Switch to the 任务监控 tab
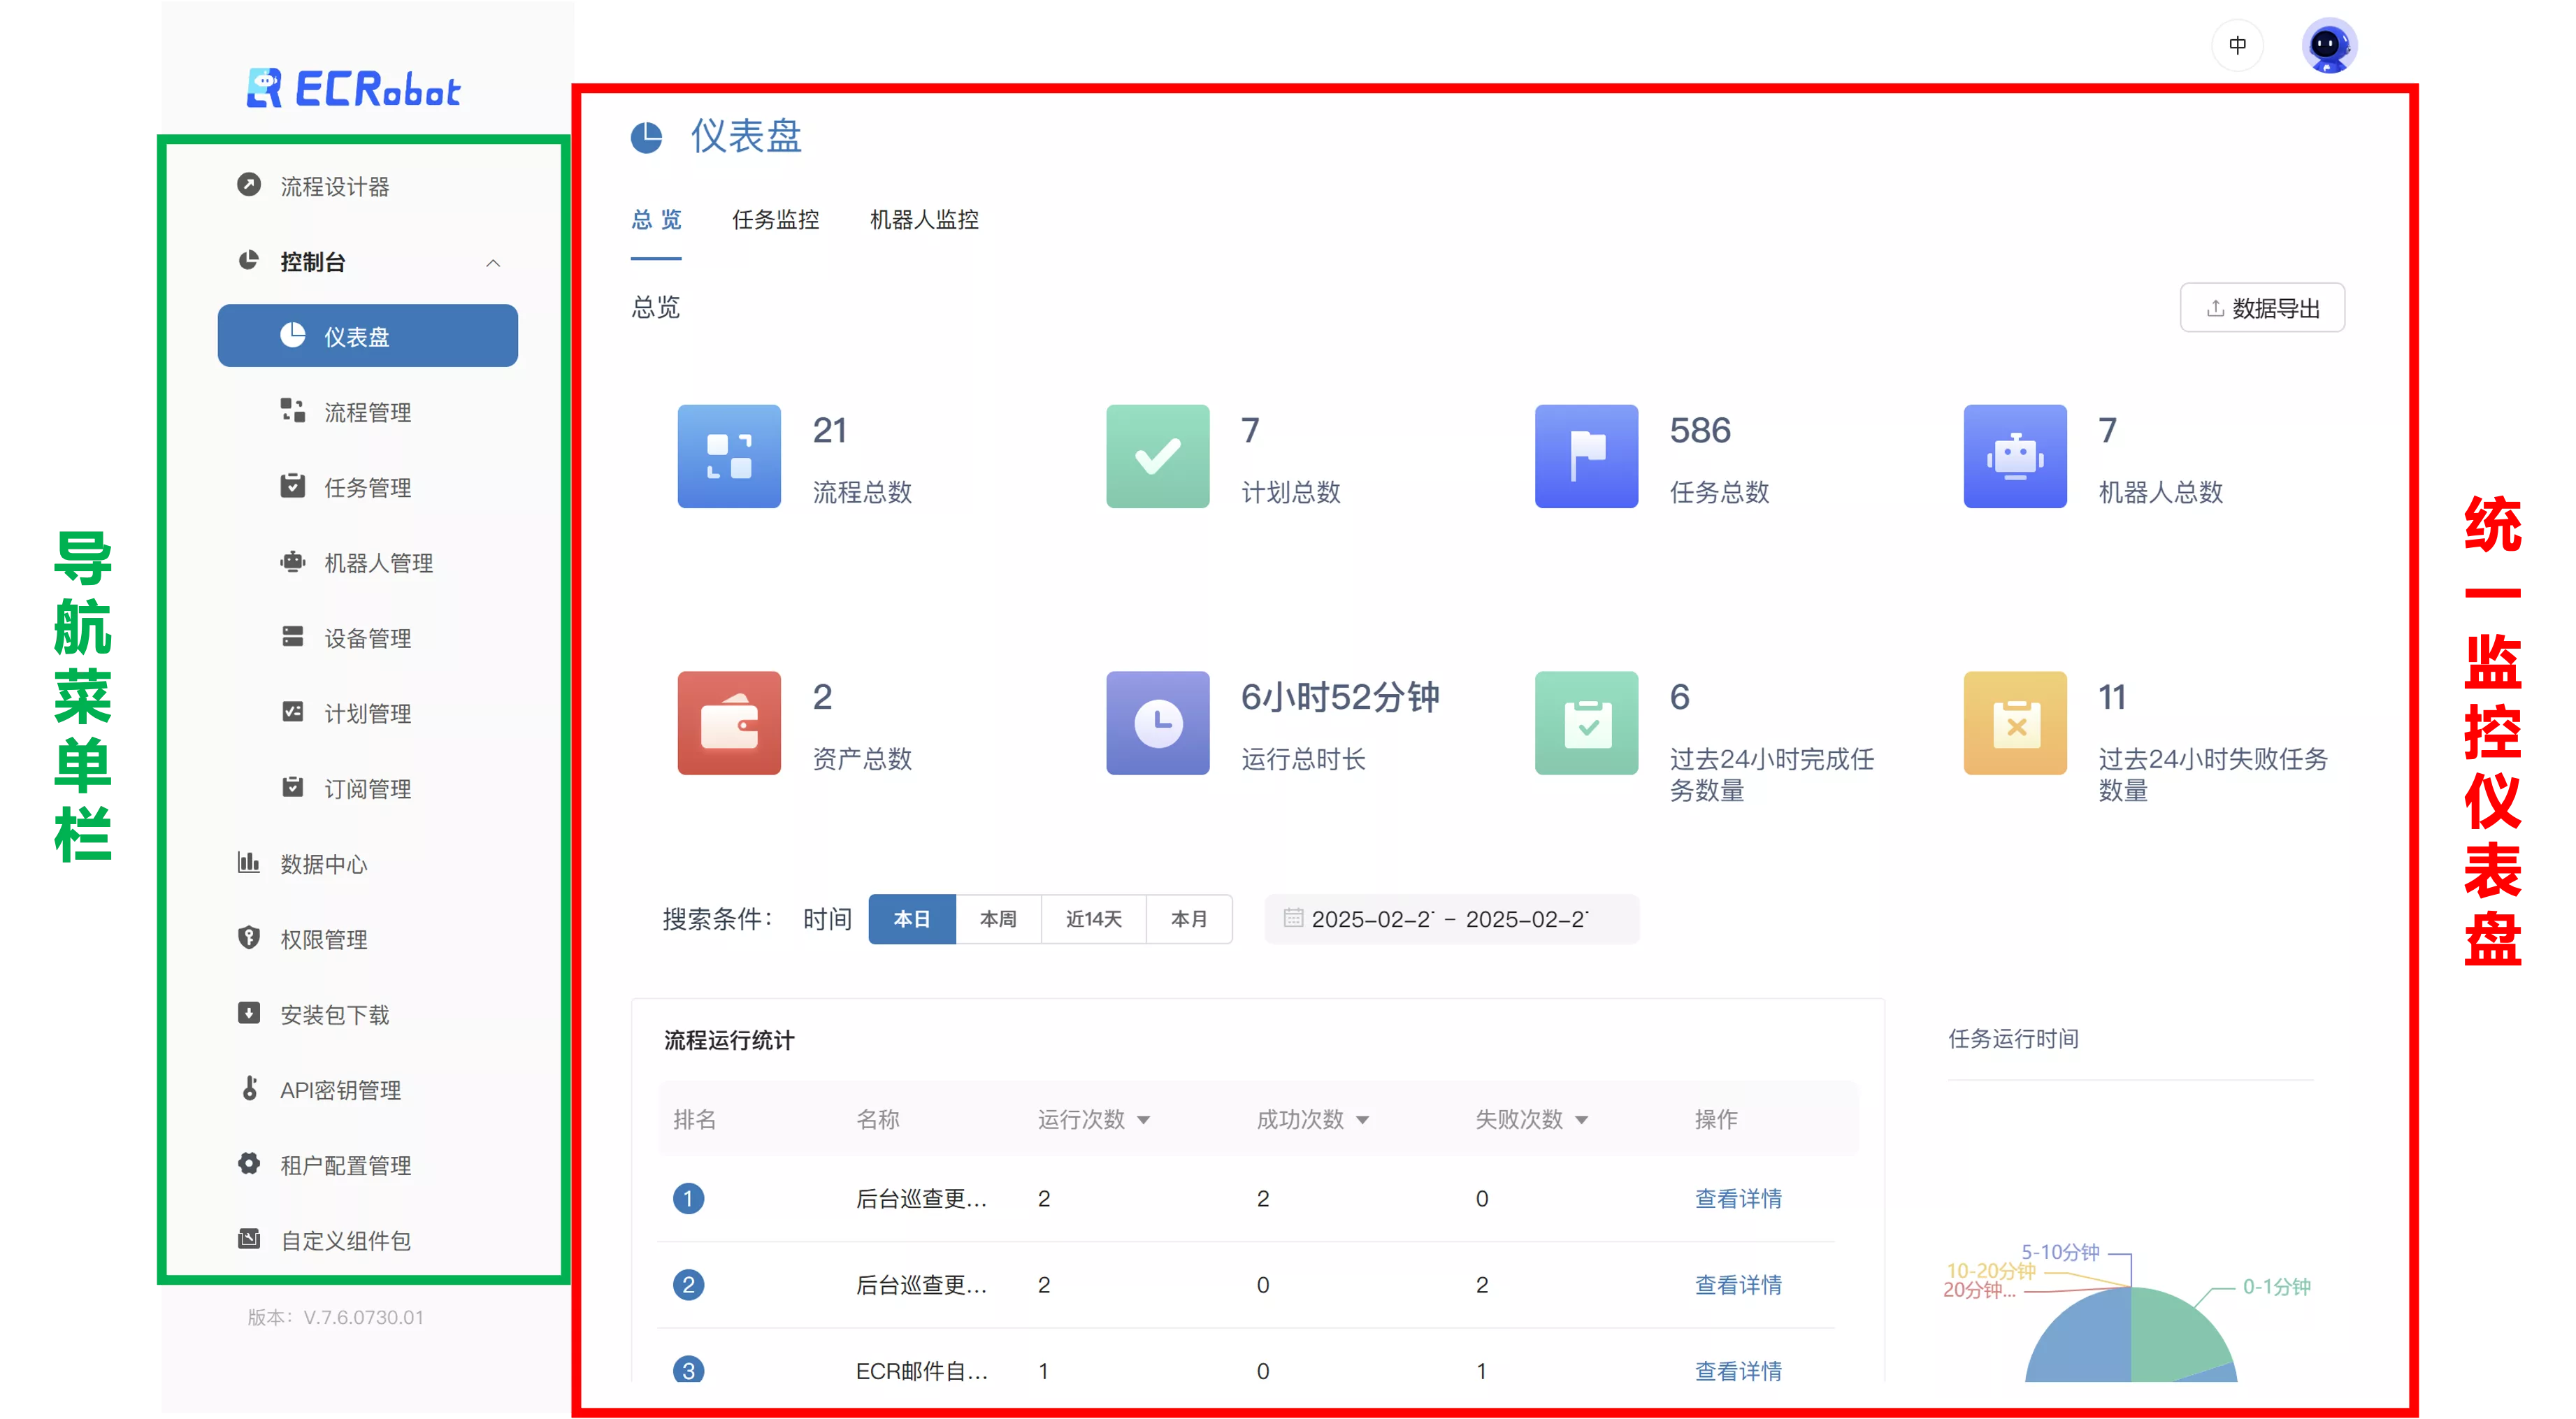The height and width of the screenshot is (1419, 2576). (775, 219)
